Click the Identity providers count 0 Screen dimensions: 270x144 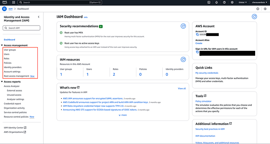click(x=167, y=74)
